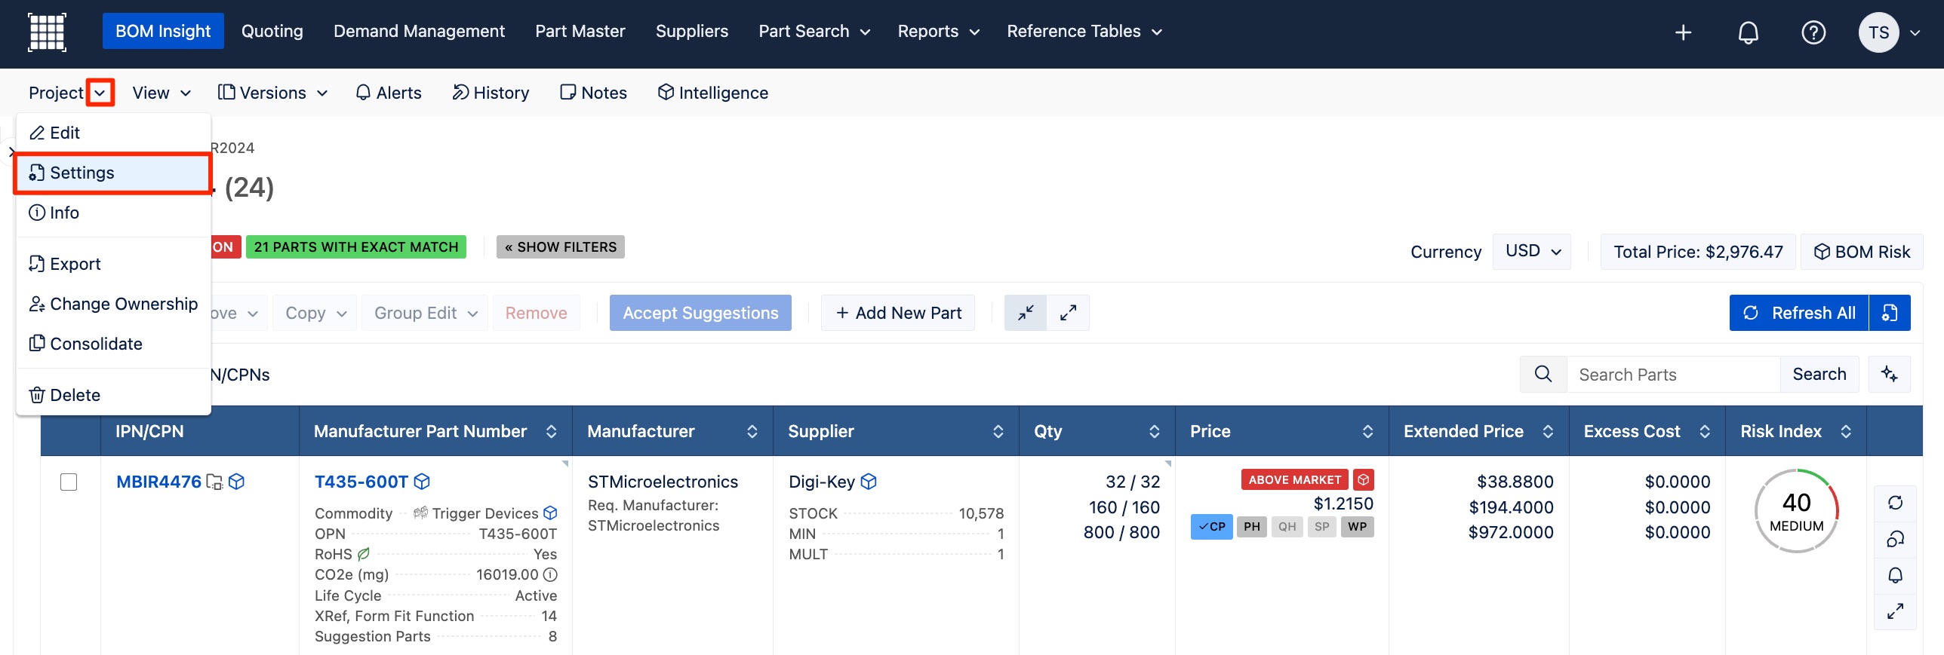
Task: Click the cube icon beside Digi-Key
Action: click(x=869, y=482)
